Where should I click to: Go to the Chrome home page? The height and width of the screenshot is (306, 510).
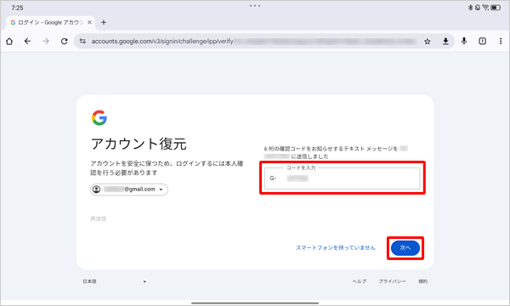(9, 42)
